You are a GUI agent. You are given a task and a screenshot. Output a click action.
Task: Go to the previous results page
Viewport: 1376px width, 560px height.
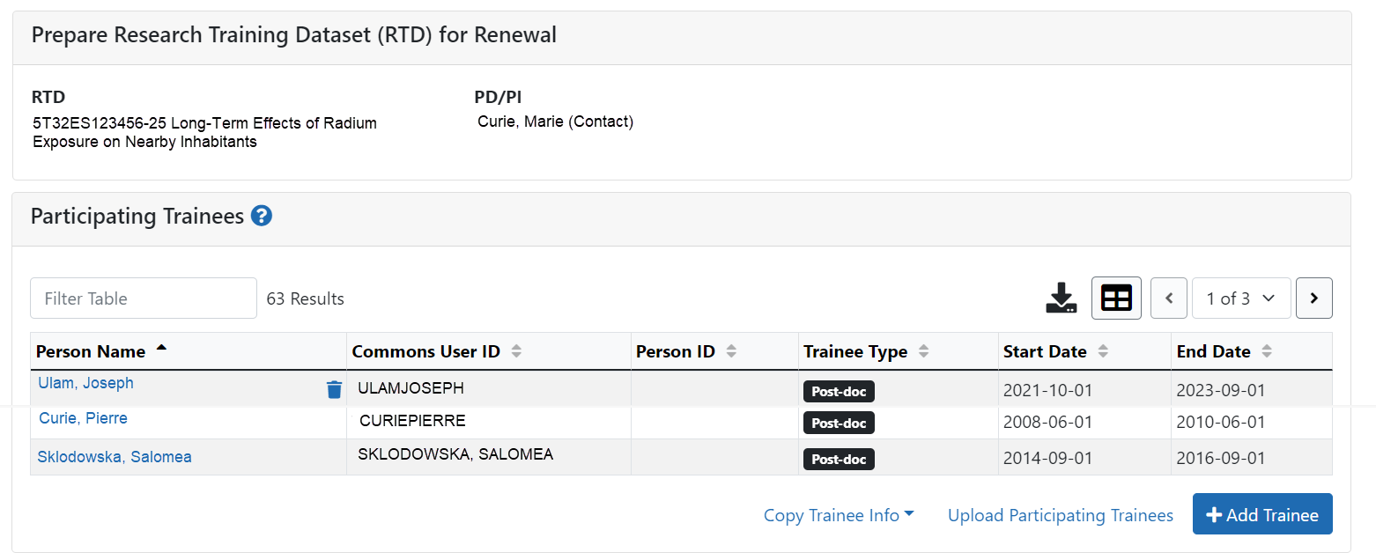1169,298
